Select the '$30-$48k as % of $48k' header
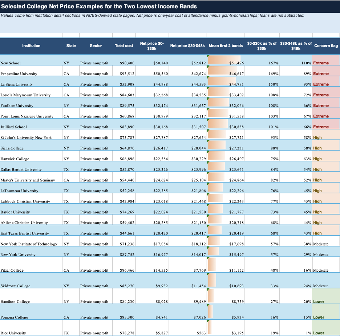 pyautogui.click(x=296, y=46)
